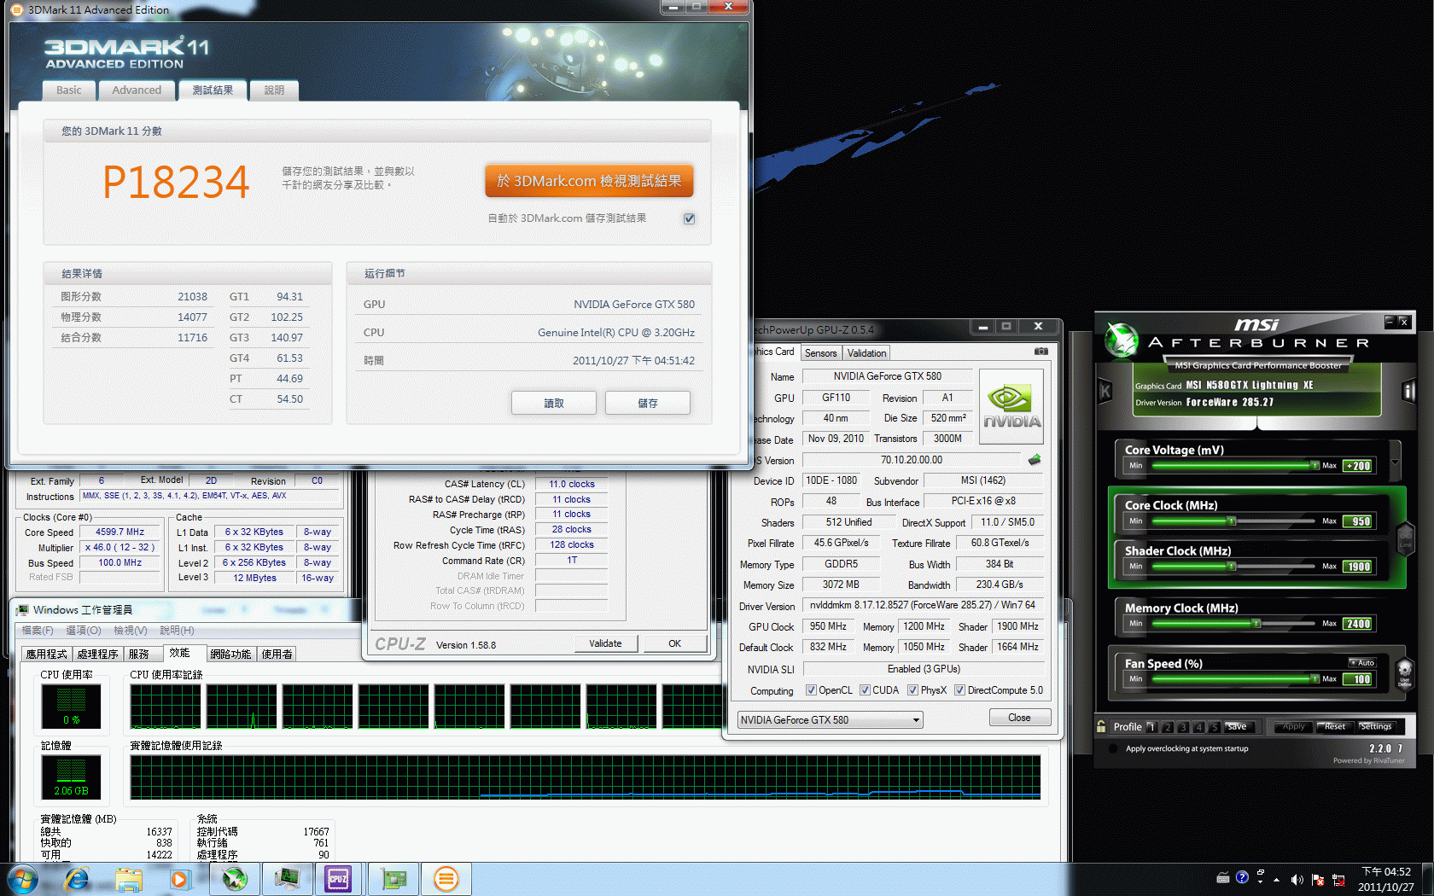Click the help question mark tray icon
The image size is (1434, 896).
tap(1242, 876)
